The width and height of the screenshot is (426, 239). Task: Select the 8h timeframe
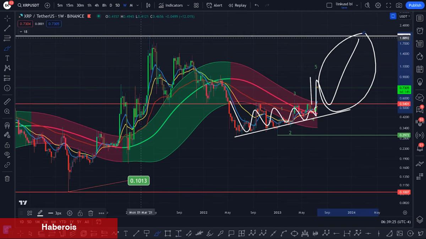pos(104,5)
